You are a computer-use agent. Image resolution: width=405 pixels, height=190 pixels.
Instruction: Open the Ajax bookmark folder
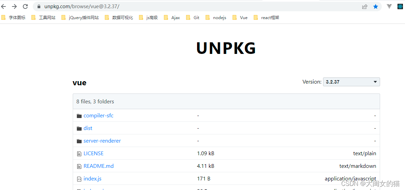pos(172,17)
